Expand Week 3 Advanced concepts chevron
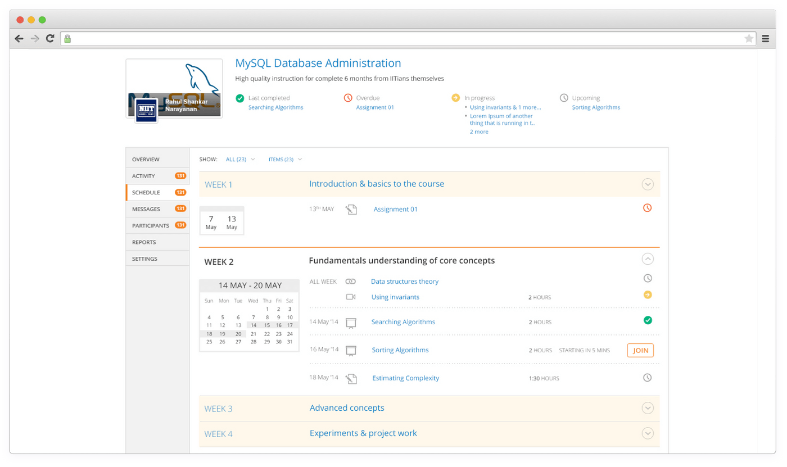787x467 pixels. [x=648, y=409]
